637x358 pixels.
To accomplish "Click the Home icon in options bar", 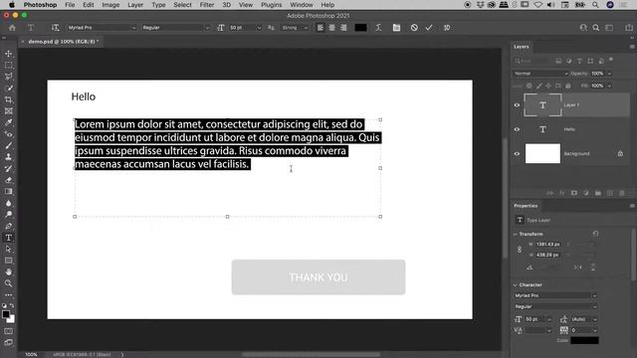I will [x=12, y=28].
